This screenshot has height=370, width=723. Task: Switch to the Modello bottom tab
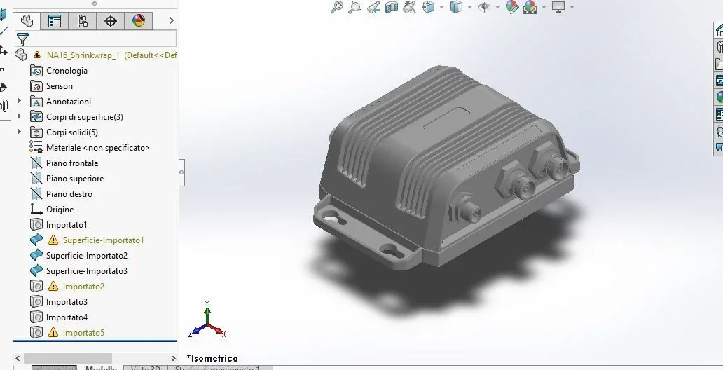tap(101, 368)
